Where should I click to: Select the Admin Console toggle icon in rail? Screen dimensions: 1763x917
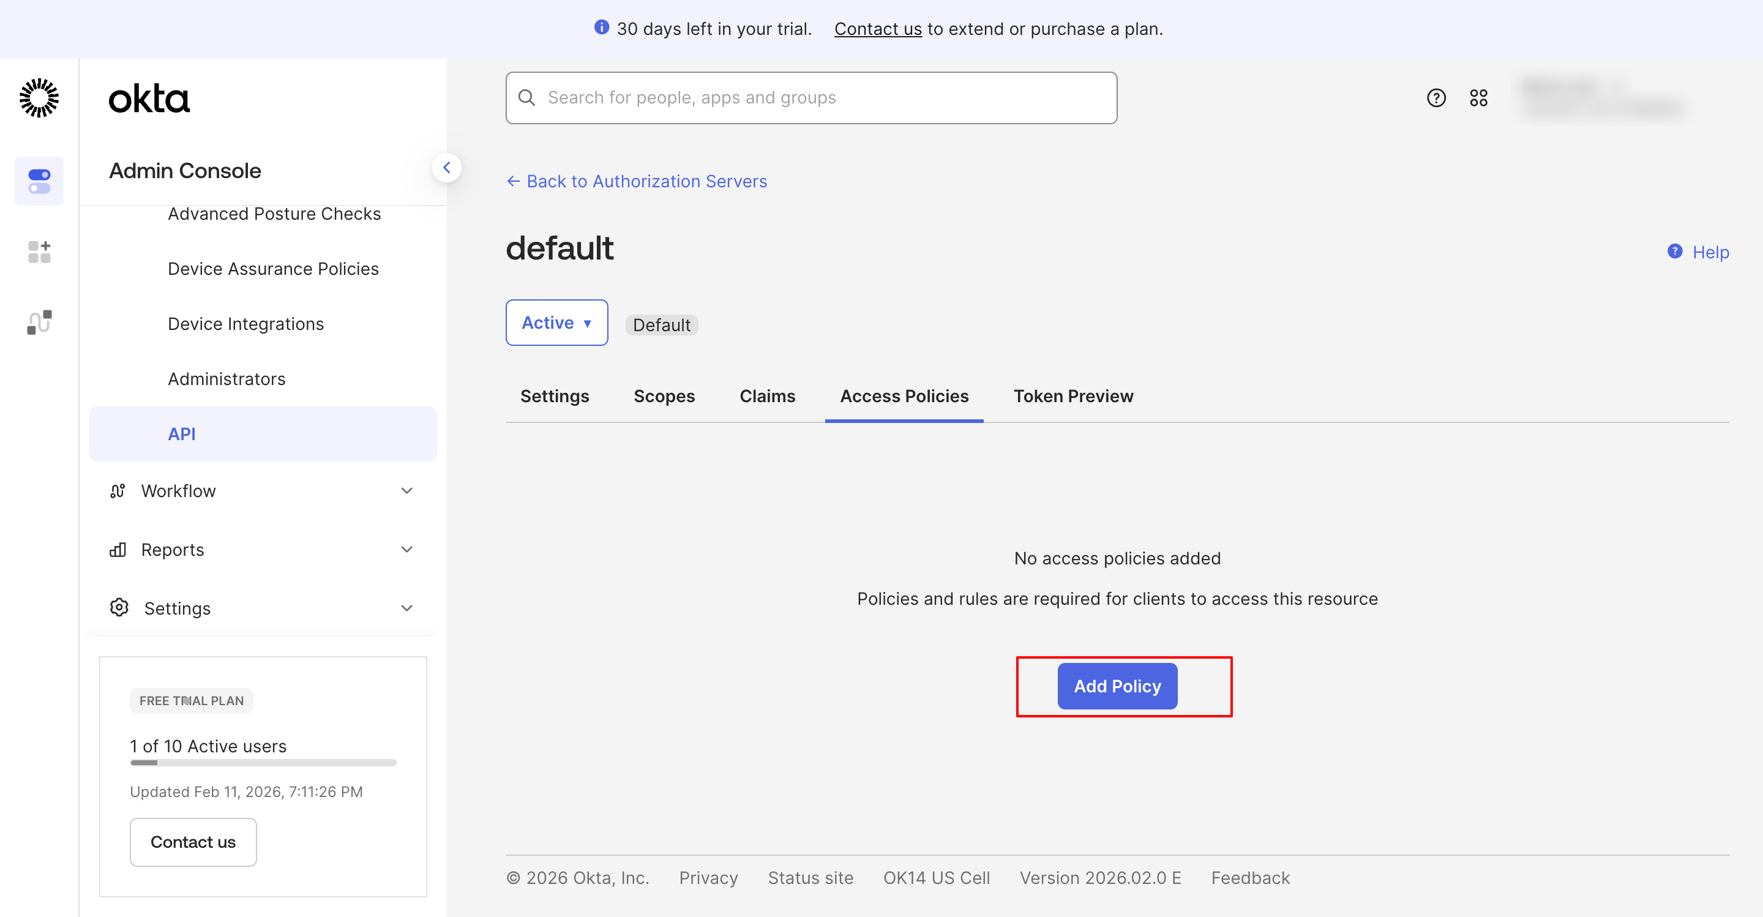click(x=39, y=181)
